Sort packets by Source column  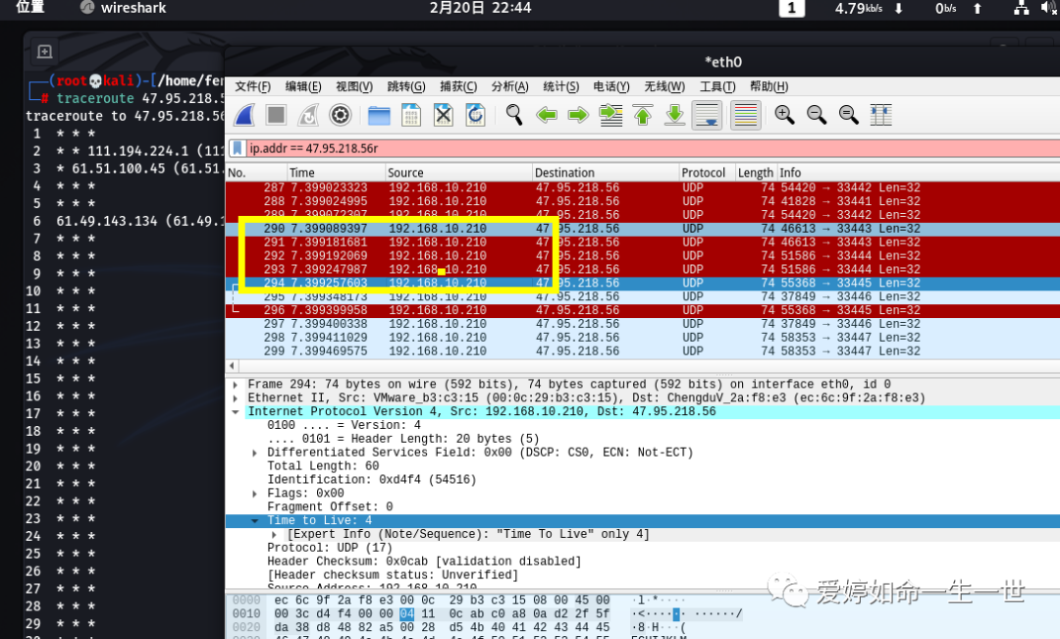click(x=458, y=173)
